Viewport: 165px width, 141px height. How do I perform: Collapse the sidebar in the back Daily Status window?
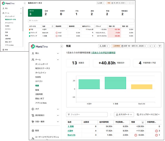coord(25,3)
